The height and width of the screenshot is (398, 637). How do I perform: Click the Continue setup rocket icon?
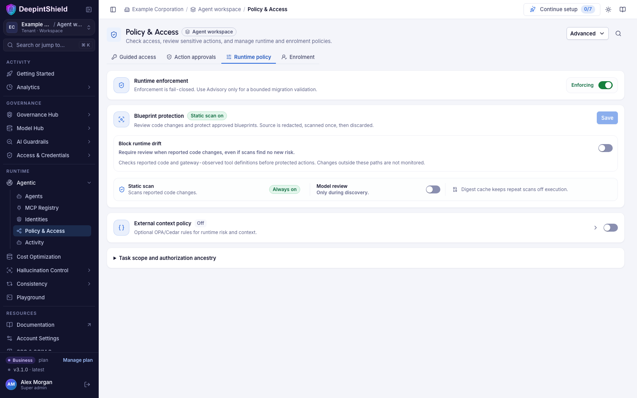(533, 9)
